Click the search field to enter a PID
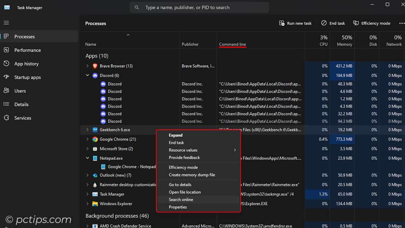The width and height of the screenshot is (405, 228). (x=199, y=7)
